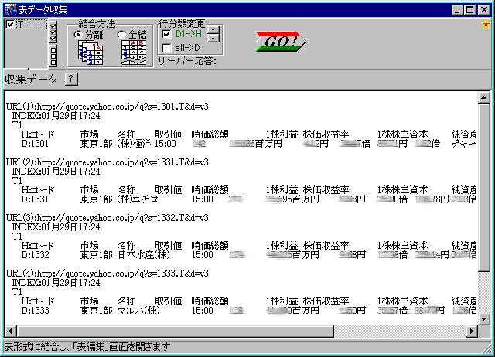Viewport: 495px width, 357px height.
Task: Click the vertical scrollbar thumb
Action: [484, 188]
